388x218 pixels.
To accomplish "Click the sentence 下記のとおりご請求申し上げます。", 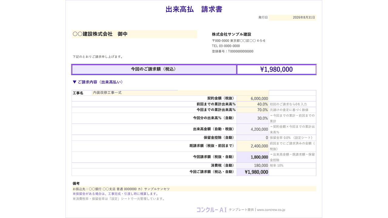I will coord(98,57).
